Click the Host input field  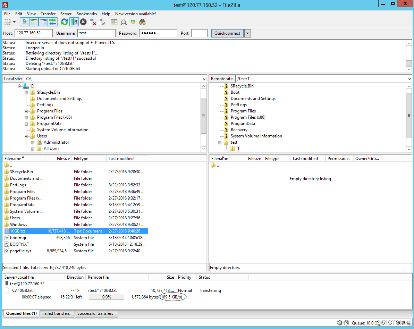tap(34, 33)
